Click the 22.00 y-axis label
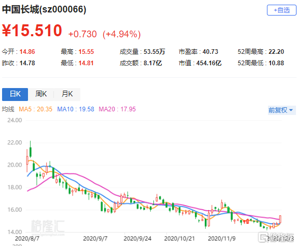 15,143
